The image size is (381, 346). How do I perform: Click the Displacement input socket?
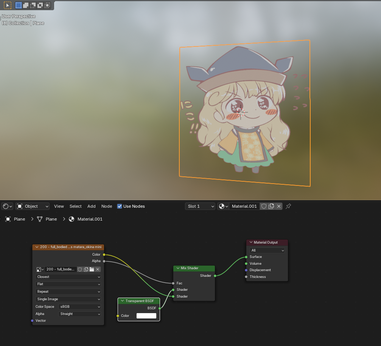click(x=246, y=270)
